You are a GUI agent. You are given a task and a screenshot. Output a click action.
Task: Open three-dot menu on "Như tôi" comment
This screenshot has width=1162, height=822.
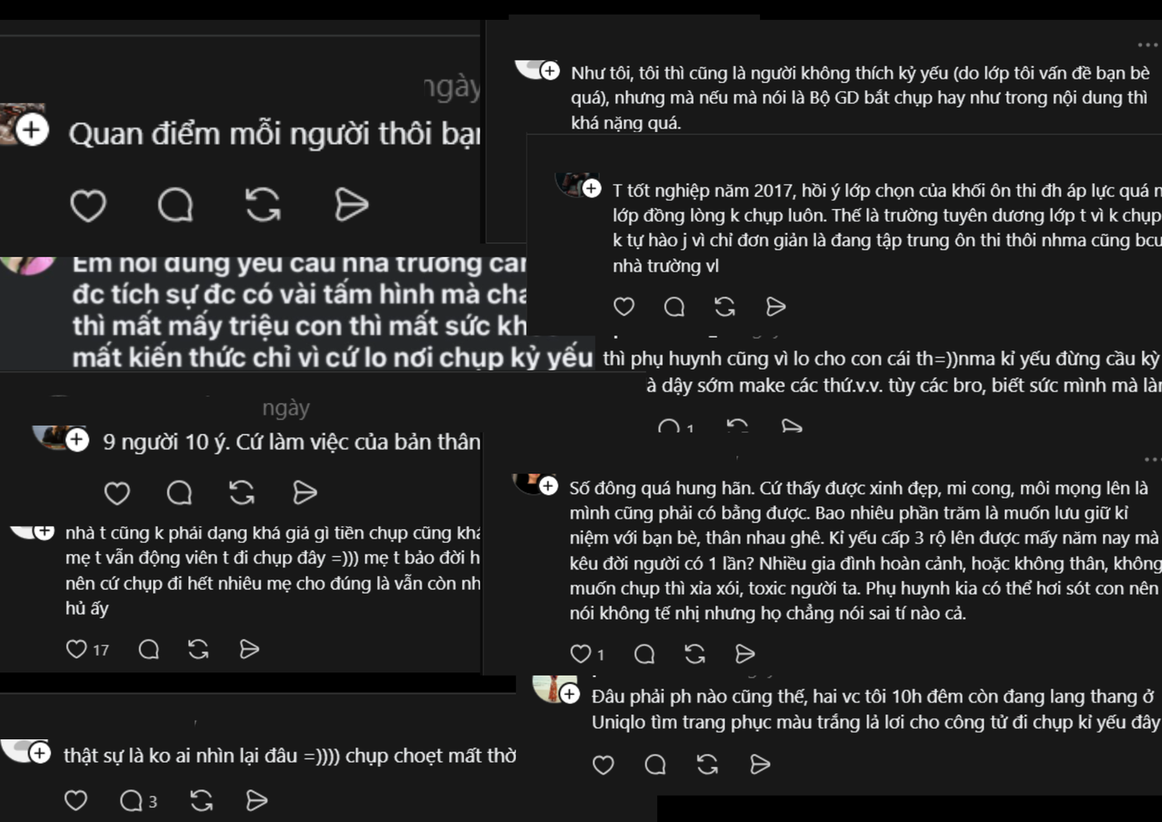click(x=1148, y=45)
